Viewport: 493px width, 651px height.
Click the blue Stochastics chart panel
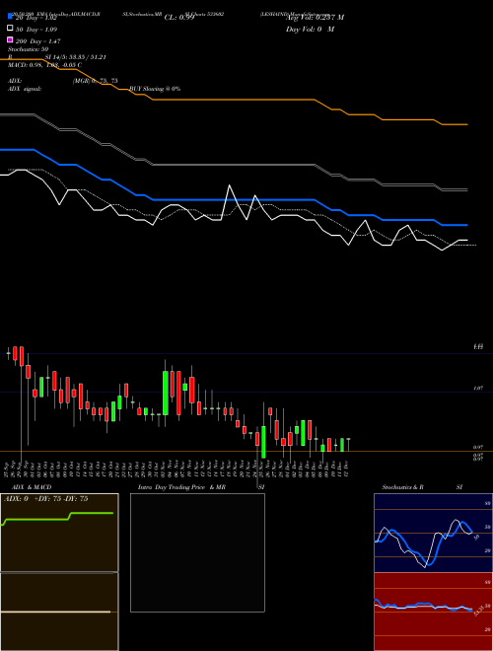pyautogui.click(x=433, y=533)
